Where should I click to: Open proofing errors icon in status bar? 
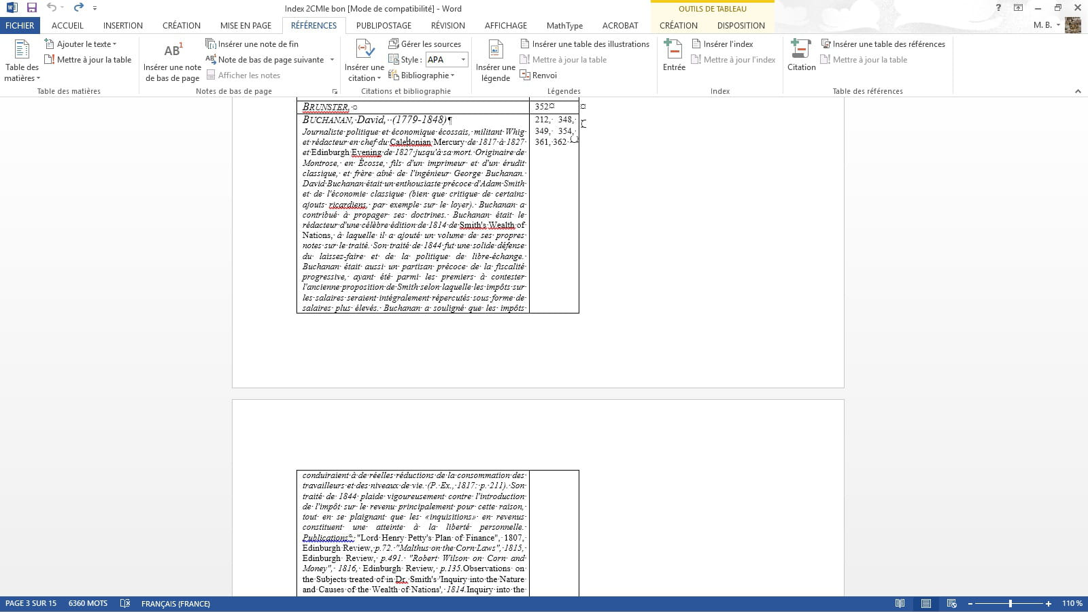[125, 603]
